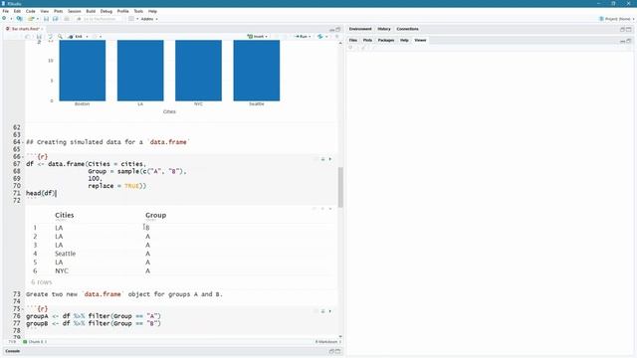
Task: Run current chunk on line 66
Action: [329, 159]
